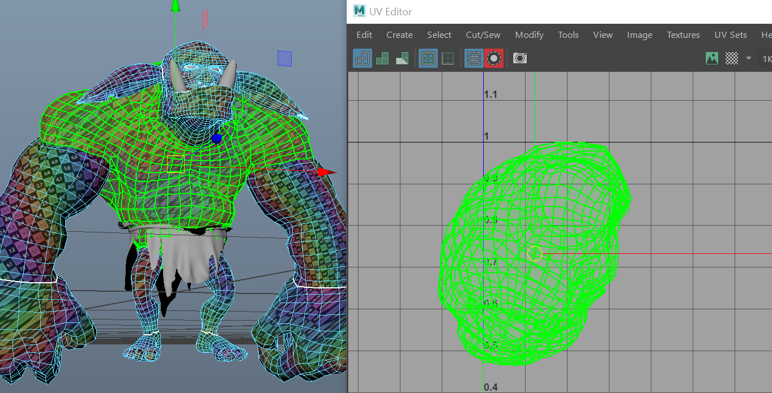Toggle the image display button
Viewport: 772px width, 393px height.
pos(712,58)
